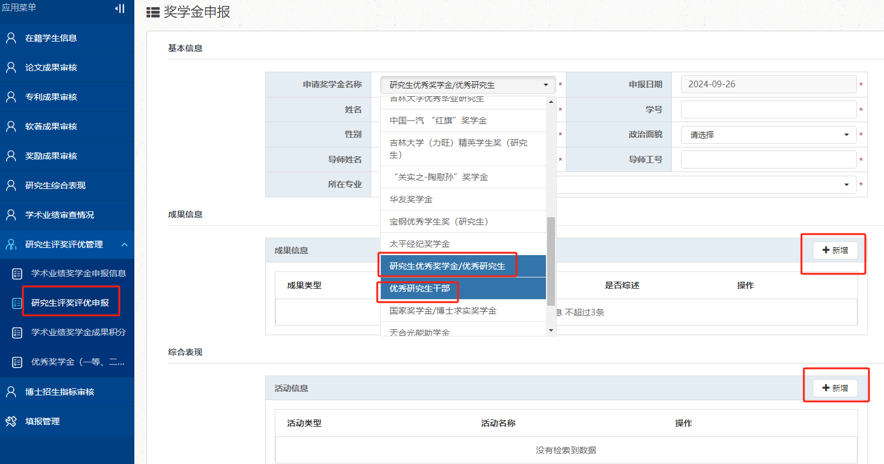The width and height of the screenshot is (884, 464).
Task: Click the dropdown list scrollbar thumb
Action: tap(551, 262)
